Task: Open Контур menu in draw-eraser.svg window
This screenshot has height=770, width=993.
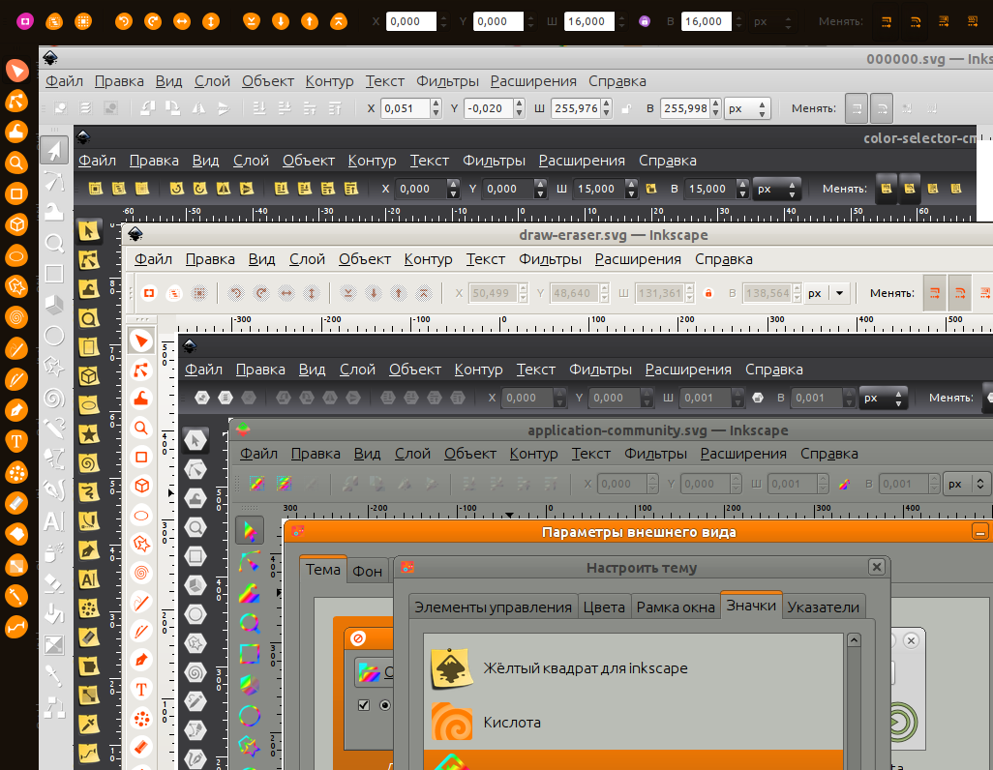Action: (428, 259)
